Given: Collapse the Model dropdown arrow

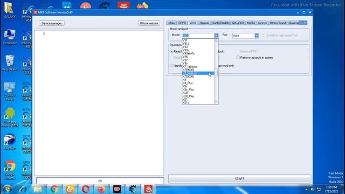Looking at the screenshot, I should (216, 36).
